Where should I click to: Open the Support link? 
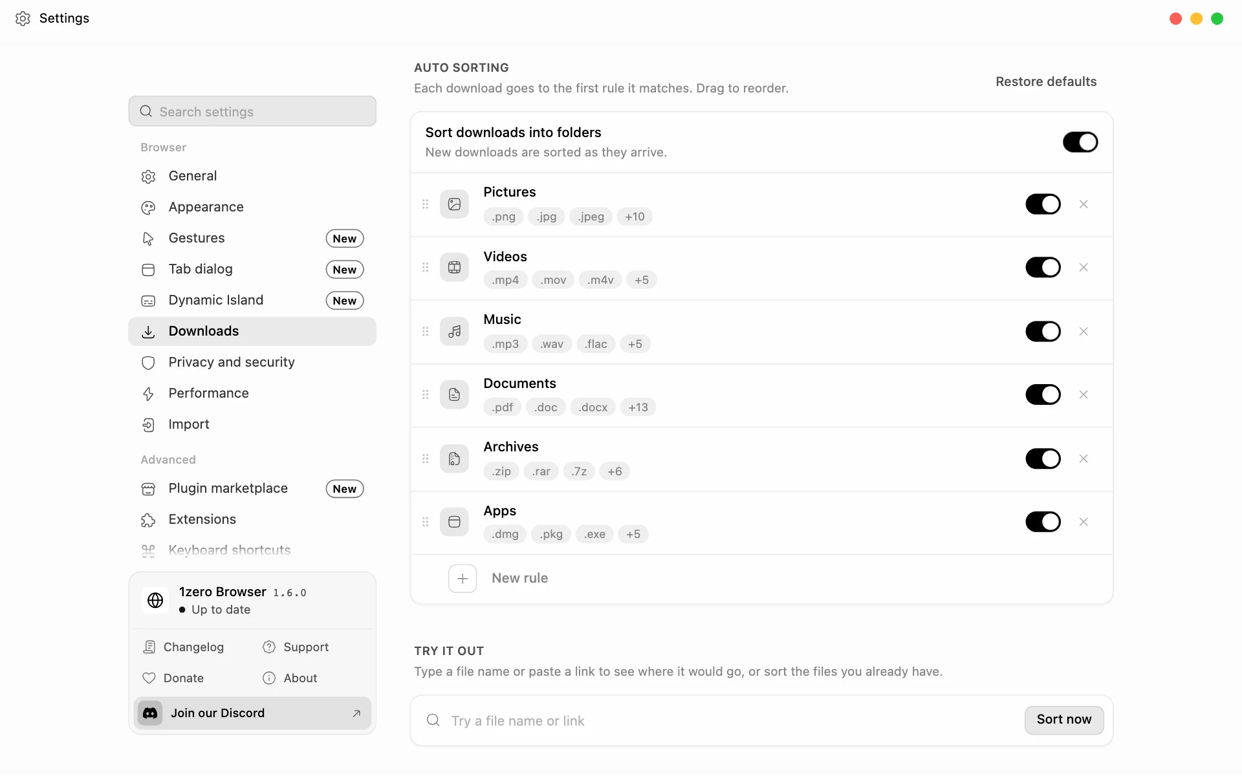[x=296, y=647]
